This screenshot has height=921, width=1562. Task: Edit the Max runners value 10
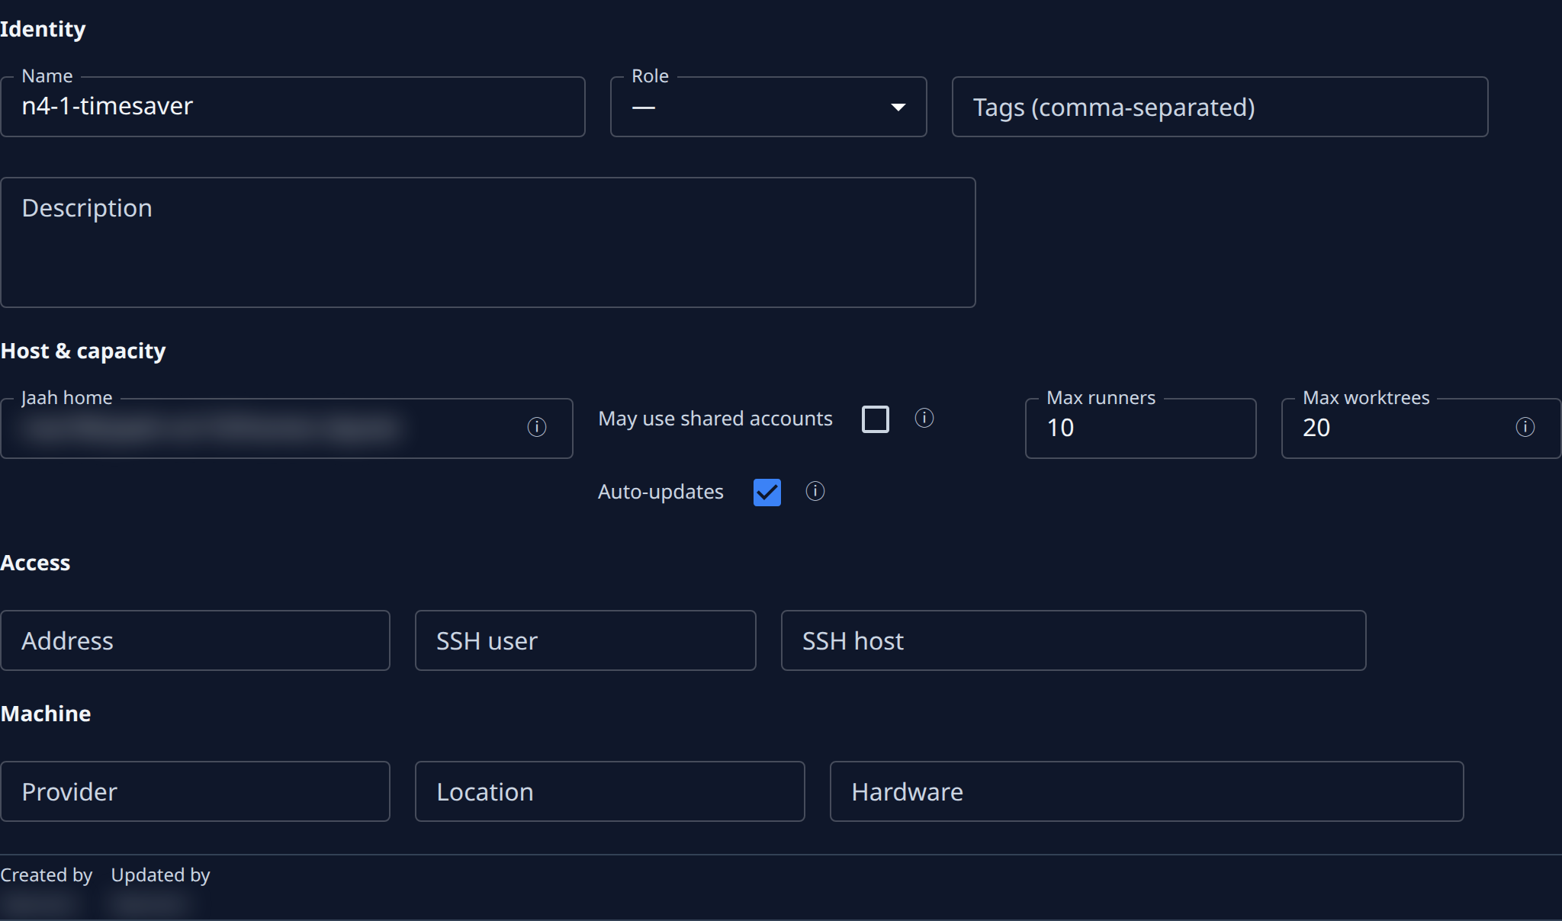coord(1141,428)
